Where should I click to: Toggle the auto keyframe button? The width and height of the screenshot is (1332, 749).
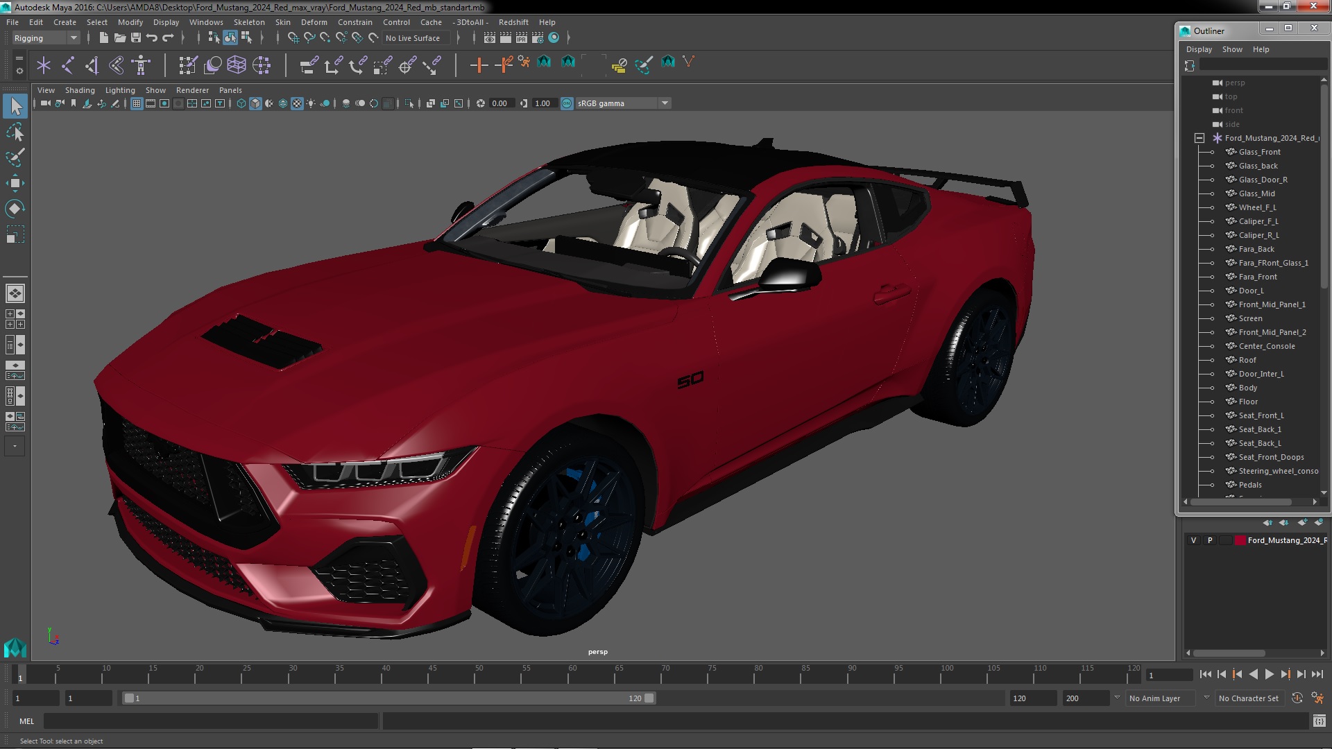point(1297,698)
